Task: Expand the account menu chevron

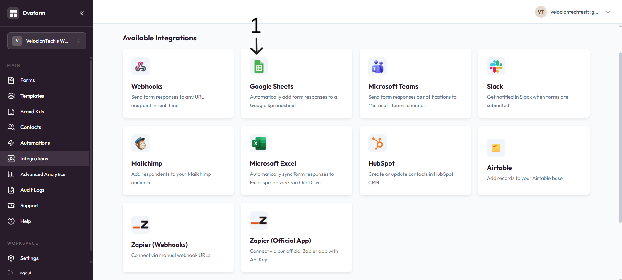Action: [x=608, y=12]
